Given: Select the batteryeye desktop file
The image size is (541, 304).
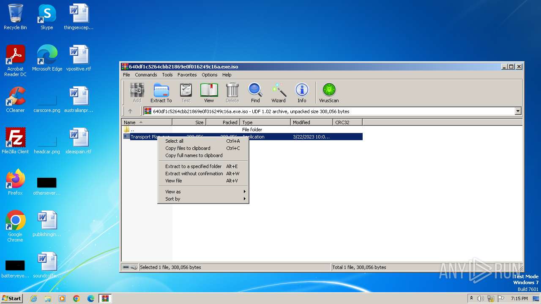Looking at the screenshot, I should tap(15, 269).
